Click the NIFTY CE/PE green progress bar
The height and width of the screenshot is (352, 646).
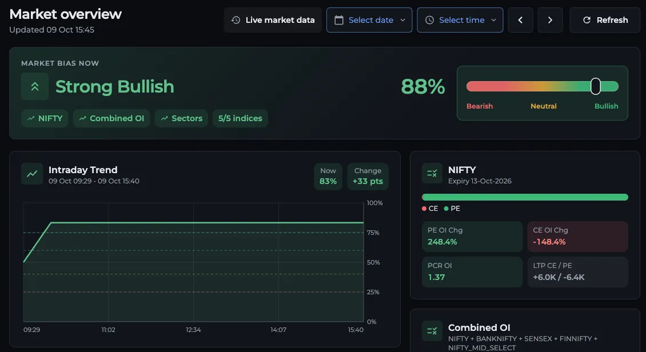click(525, 197)
